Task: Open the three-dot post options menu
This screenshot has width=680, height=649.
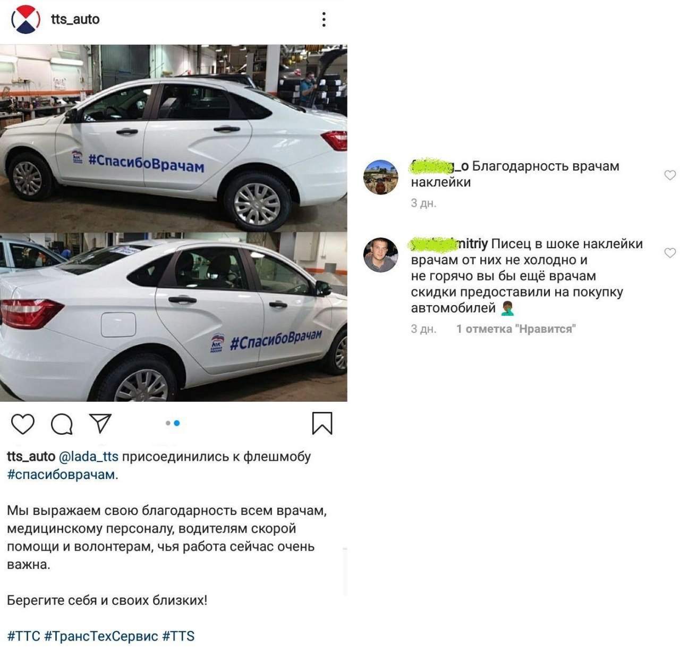Action: pos(324,20)
